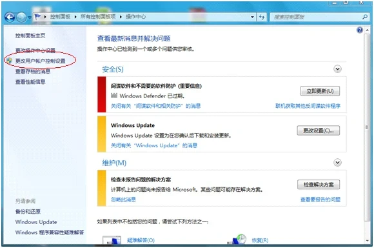The height and width of the screenshot is (248, 374).
Task: Click the Back navigation arrow
Action: click(10, 17)
